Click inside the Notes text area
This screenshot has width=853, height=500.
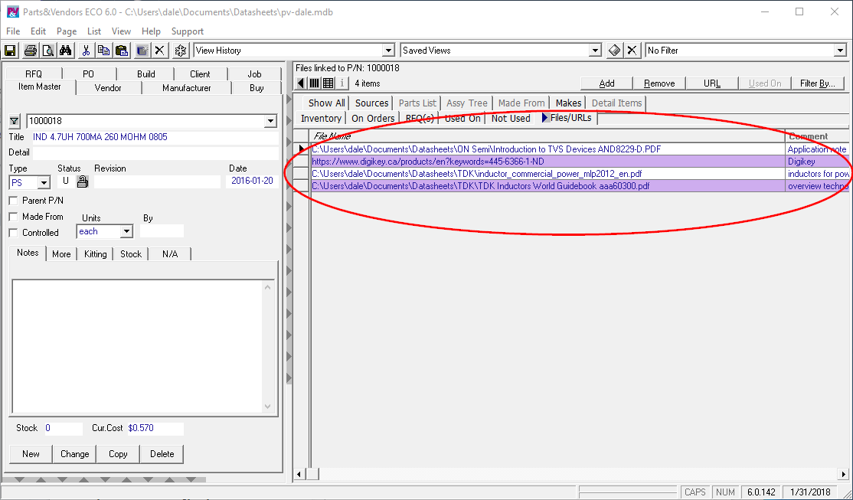(x=137, y=347)
